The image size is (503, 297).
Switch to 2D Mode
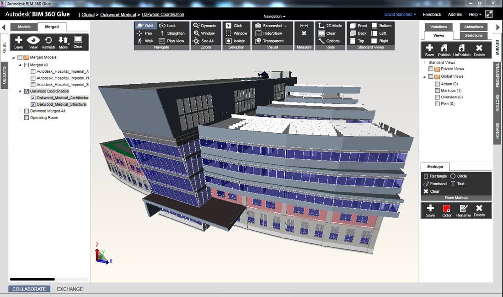330,26
